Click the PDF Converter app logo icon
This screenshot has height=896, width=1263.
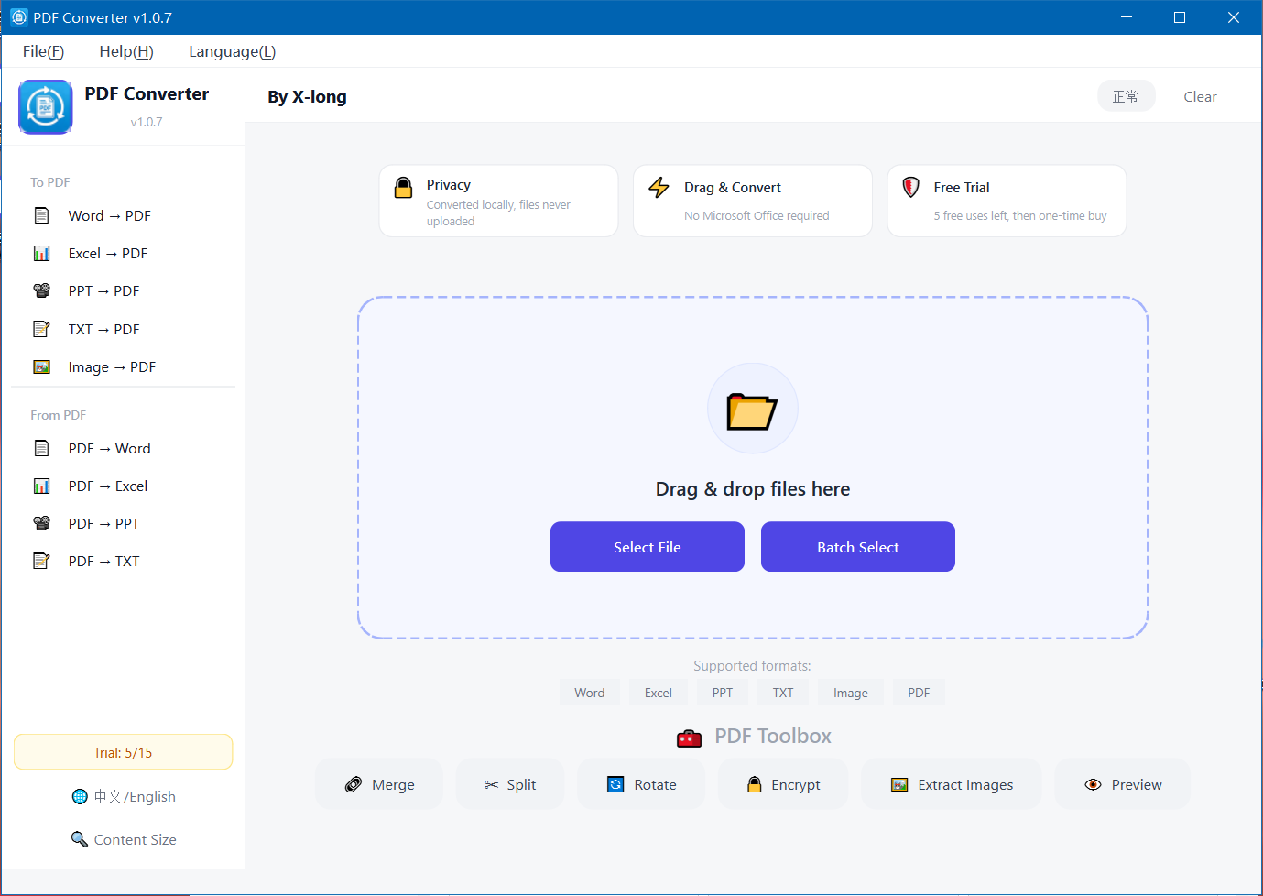[45, 106]
